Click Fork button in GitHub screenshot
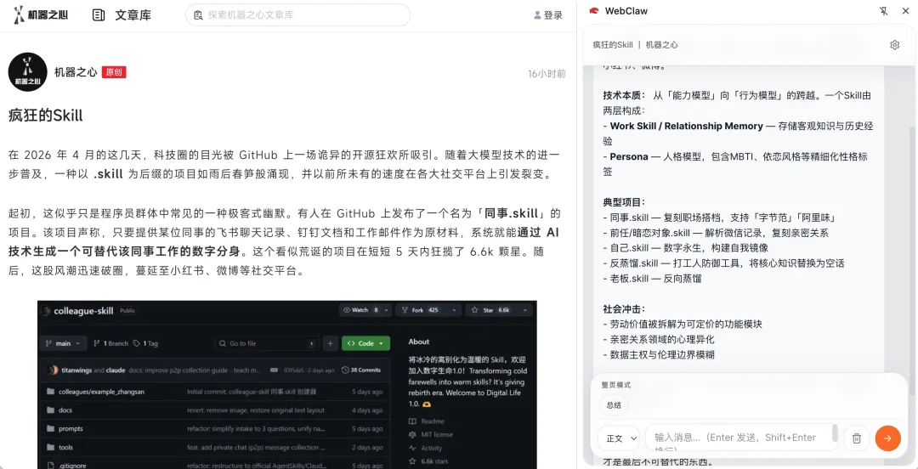The width and height of the screenshot is (918, 469). (428, 310)
